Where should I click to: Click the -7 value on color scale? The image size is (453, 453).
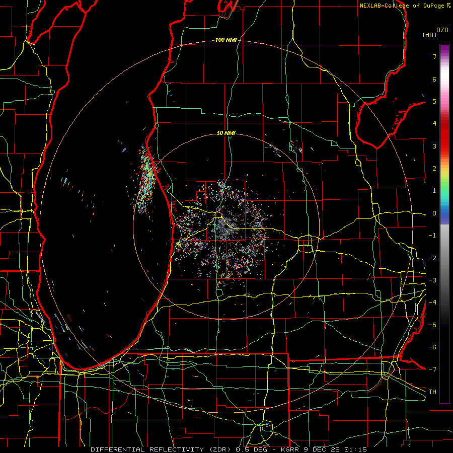click(432, 369)
